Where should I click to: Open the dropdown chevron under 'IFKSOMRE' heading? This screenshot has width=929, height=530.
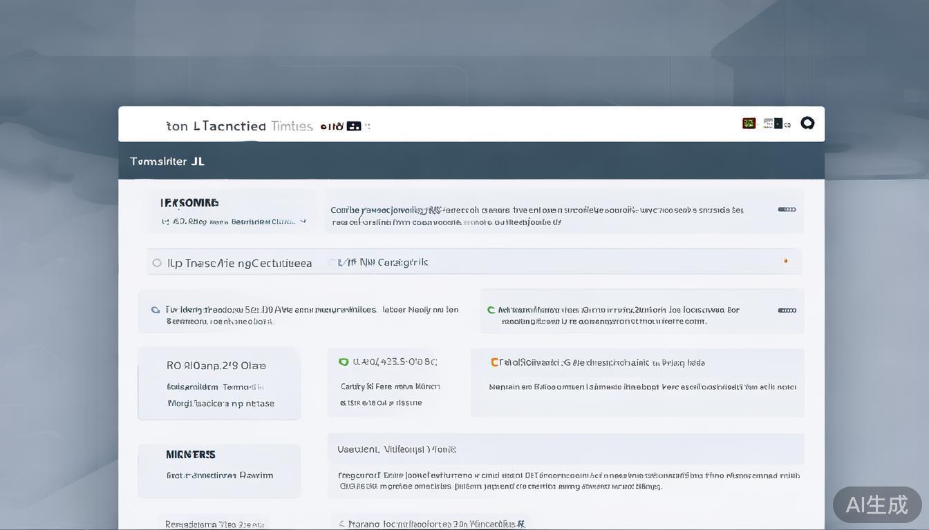pyautogui.click(x=303, y=222)
